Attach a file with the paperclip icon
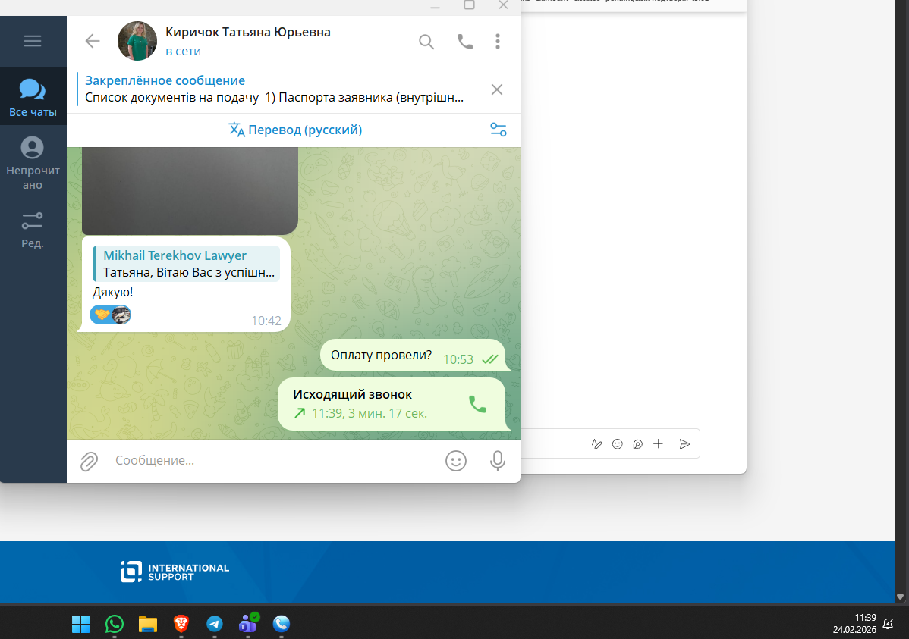909x639 pixels. click(x=89, y=461)
